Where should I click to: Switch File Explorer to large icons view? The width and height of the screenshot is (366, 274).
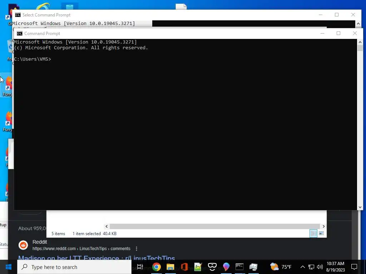coord(321,233)
